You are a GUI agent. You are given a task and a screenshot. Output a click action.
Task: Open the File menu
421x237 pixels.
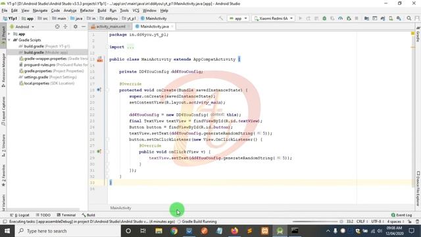pos(5,11)
